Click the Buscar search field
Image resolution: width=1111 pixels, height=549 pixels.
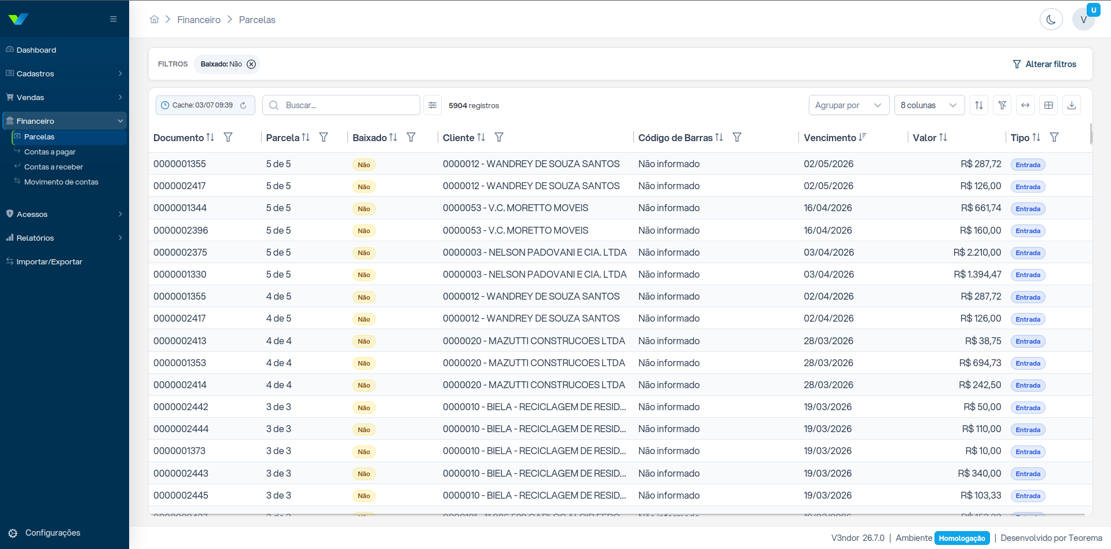click(341, 105)
